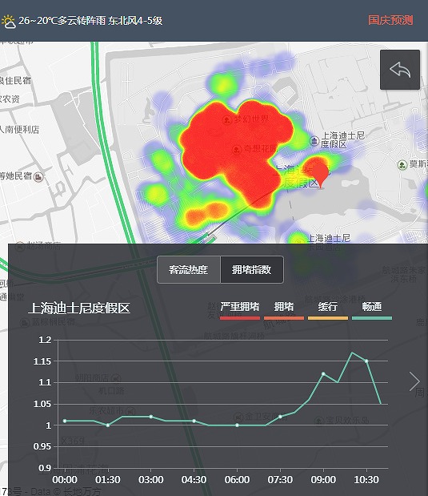
Task: Click the 上海迪士尼乐园酒店 map label
Action: [329, 242]
